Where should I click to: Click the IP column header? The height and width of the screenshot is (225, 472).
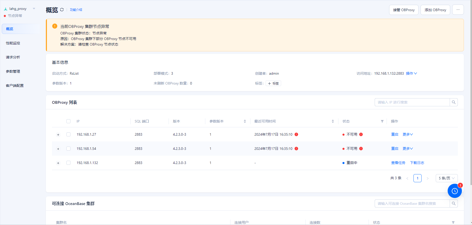(78, 121)
